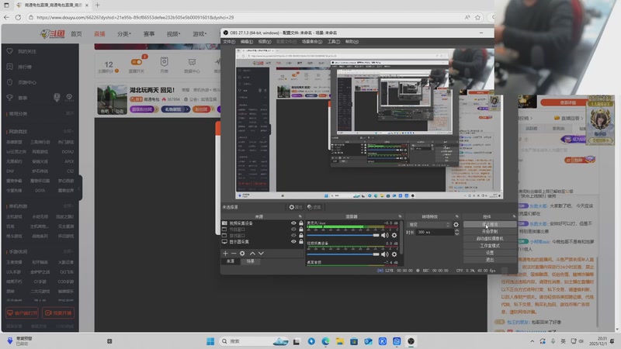621x349 pixels.
Task: Open File Explorer from the taskbar
Action: [339, 341]
